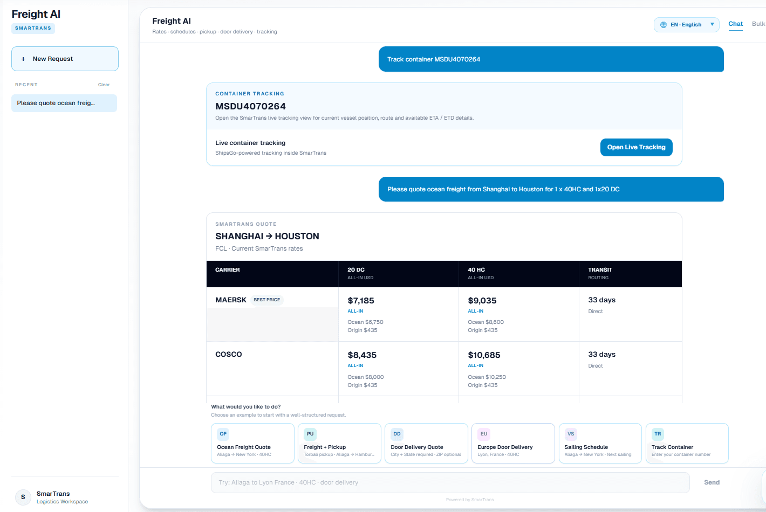Screen dimensions: 766x512
Task: Choose the Freight + Pickup example card
Action: (x=339, y=443)
